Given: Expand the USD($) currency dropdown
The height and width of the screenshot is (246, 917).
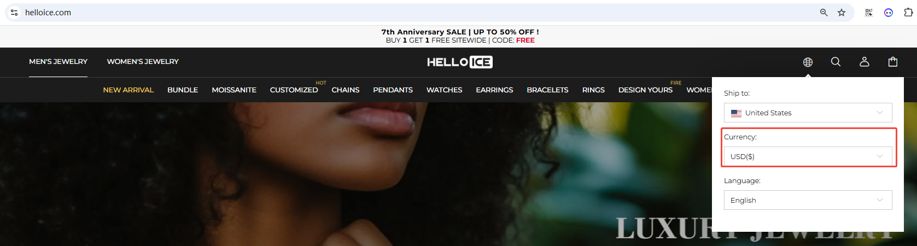Looking at the screenshot, I should (x=808, y=156).
